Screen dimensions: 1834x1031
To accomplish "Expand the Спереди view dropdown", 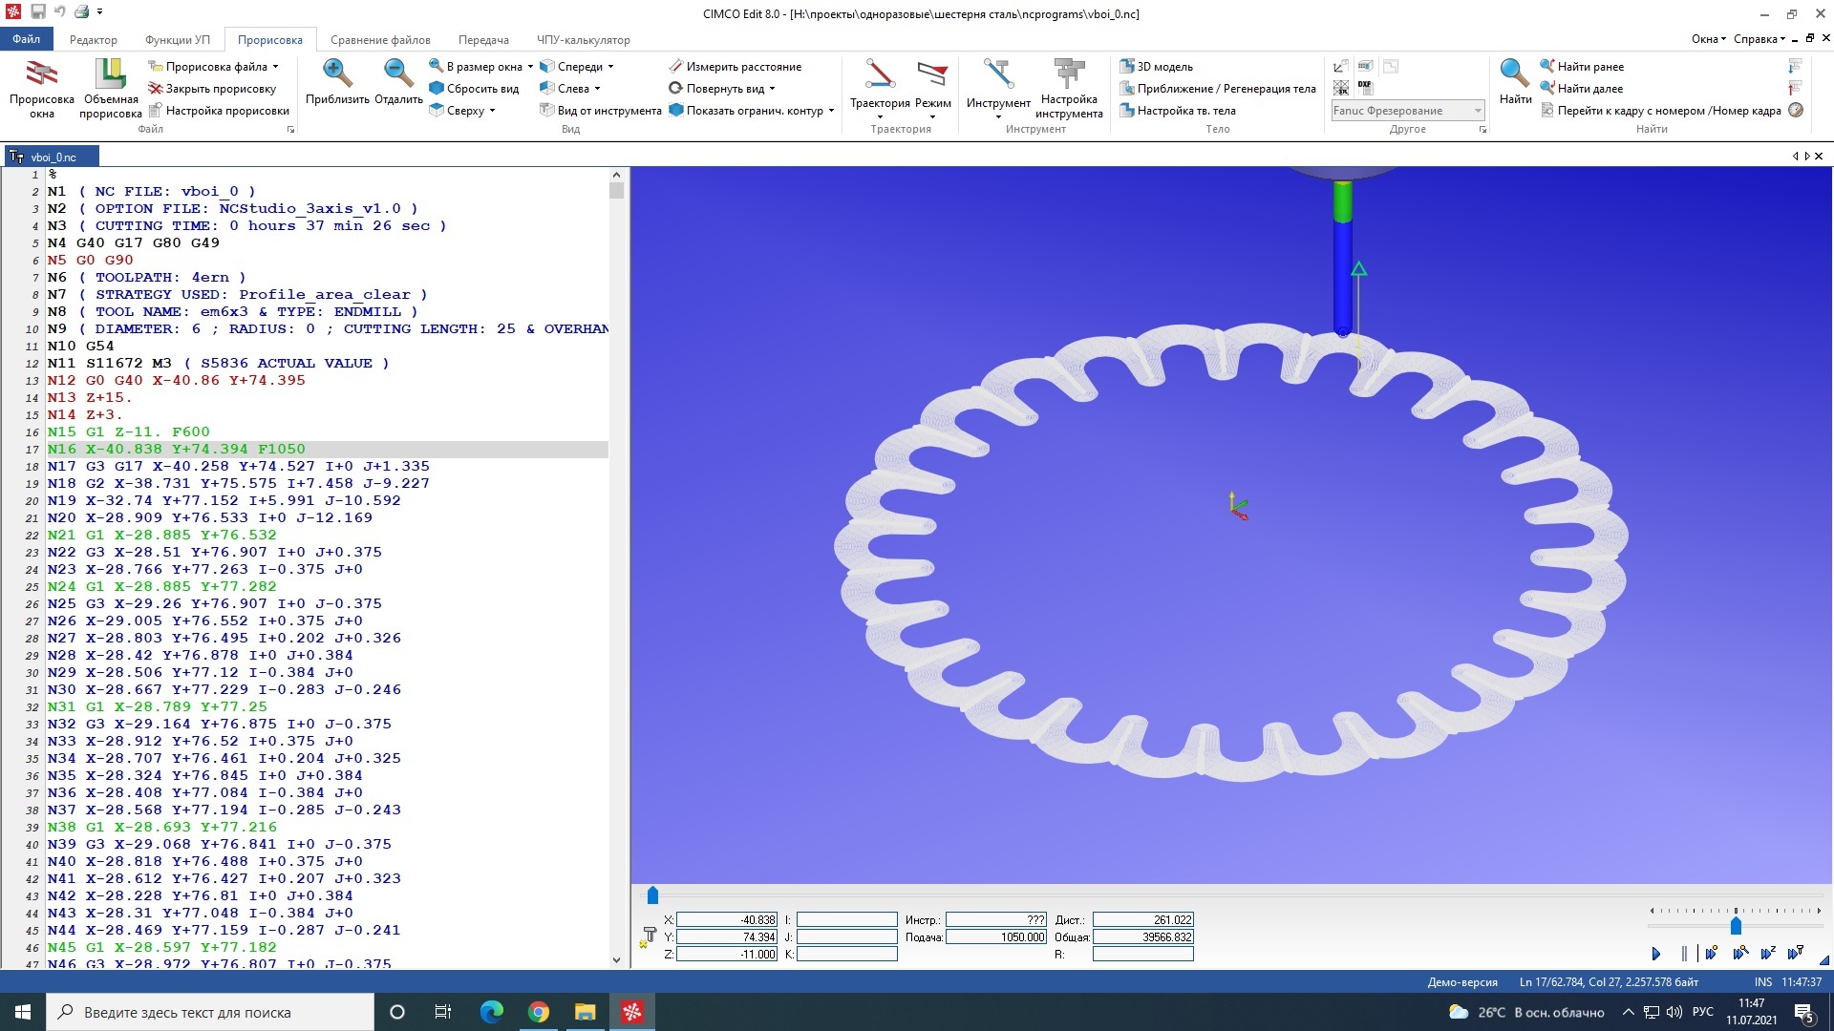I will click(x=610, y=67).
